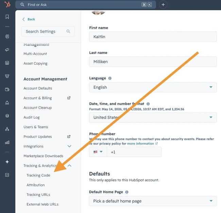Open the Automation workflow hierarchy icon

7,129
